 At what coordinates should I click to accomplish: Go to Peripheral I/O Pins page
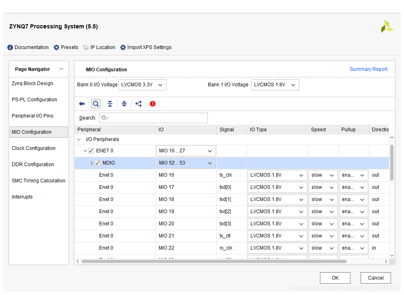point(33,116)
